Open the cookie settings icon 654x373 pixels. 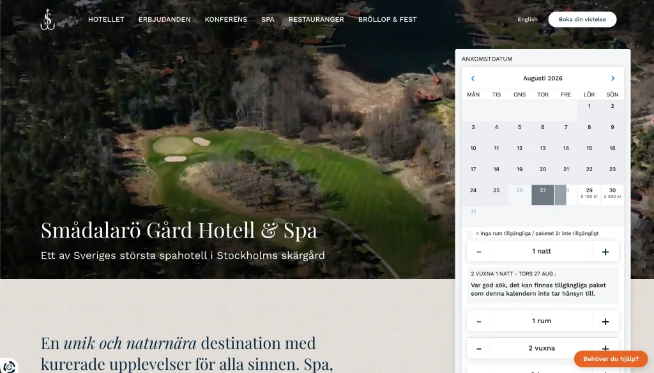coord(9,367)
